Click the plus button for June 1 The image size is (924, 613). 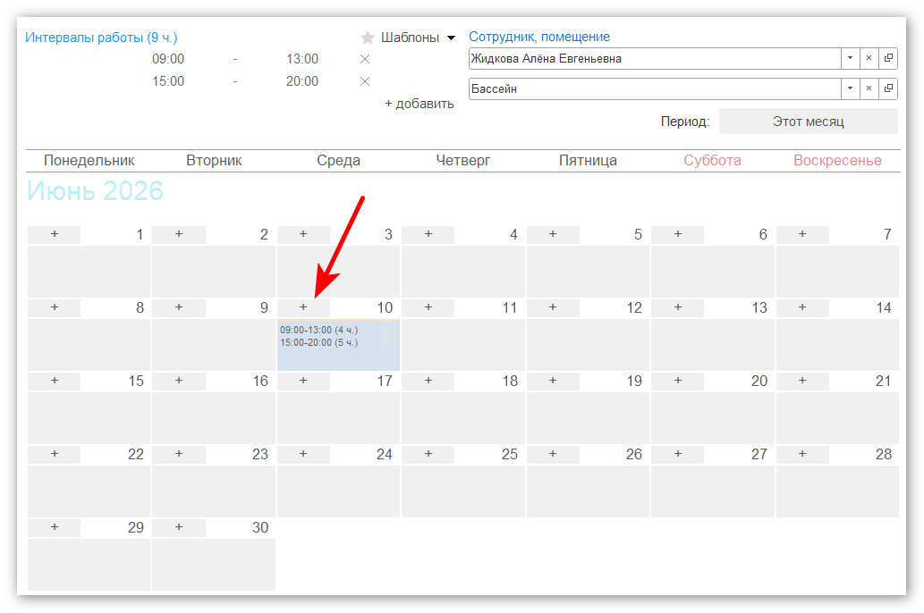point(55,234)
